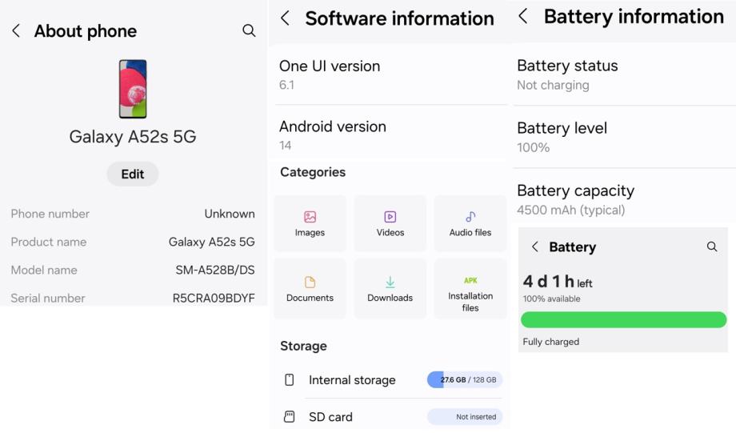This screenshot has height=433, width=736.
Task: Tap the Android version item
Action: pyautogui.click(x=390, y=134)
